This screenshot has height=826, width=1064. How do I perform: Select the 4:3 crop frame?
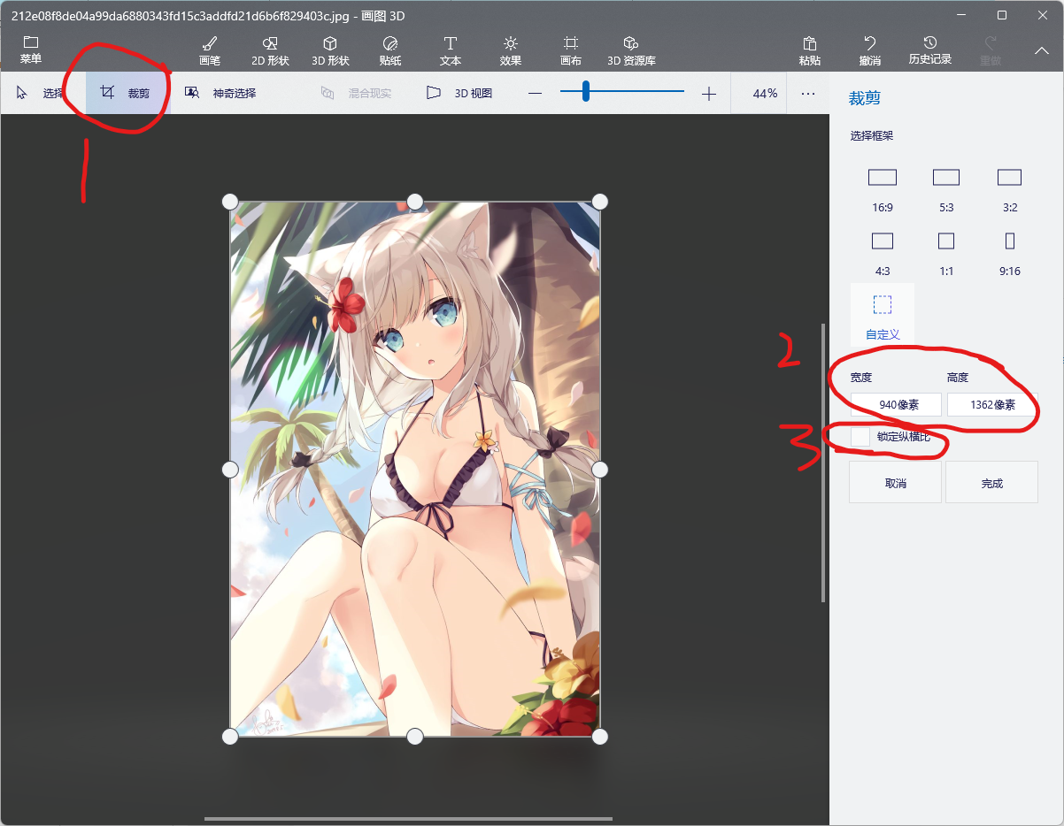883,253
